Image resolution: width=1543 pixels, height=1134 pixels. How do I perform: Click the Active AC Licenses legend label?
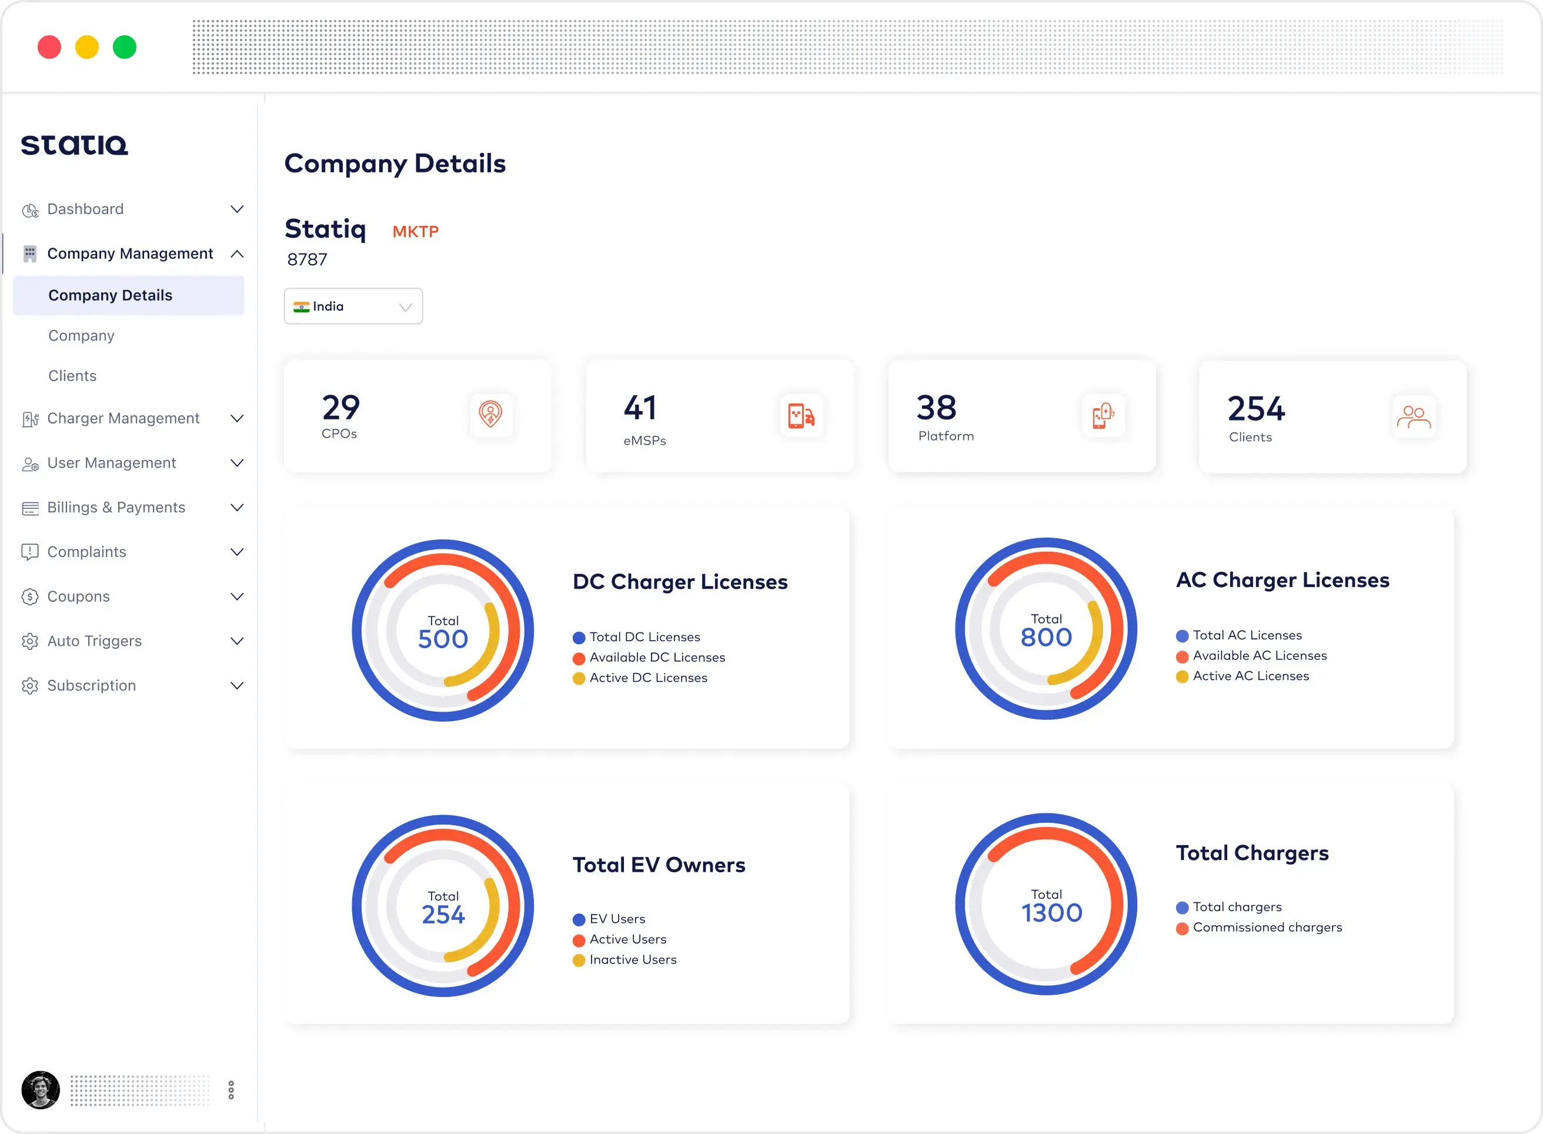click(x=1251, y=677)
